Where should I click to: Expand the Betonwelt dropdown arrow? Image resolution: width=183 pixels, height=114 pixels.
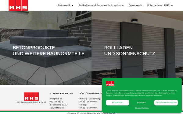[x=72, y=5]
